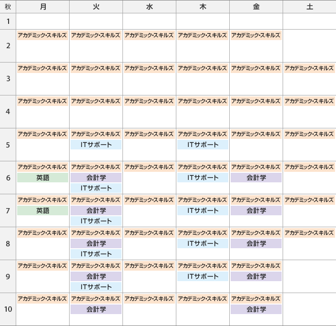Click アカデミック・スキルズ on Monday period 2
Viewport: 336px width, 326px height.
[x=42, y=35]
